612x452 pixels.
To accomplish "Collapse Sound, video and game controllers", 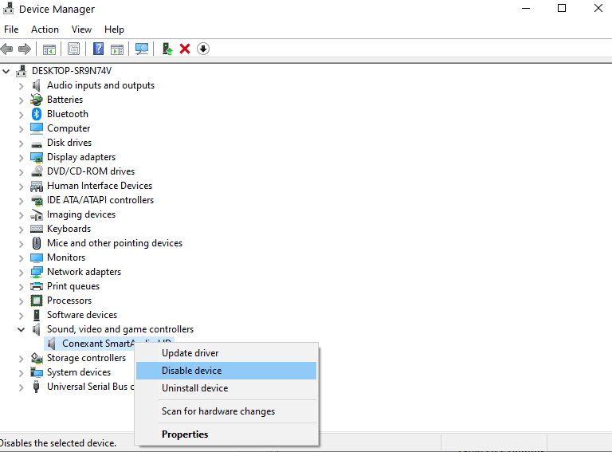I will pos(21,330).
